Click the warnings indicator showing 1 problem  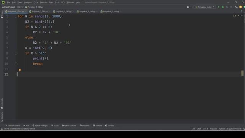[x=234, y=16]
